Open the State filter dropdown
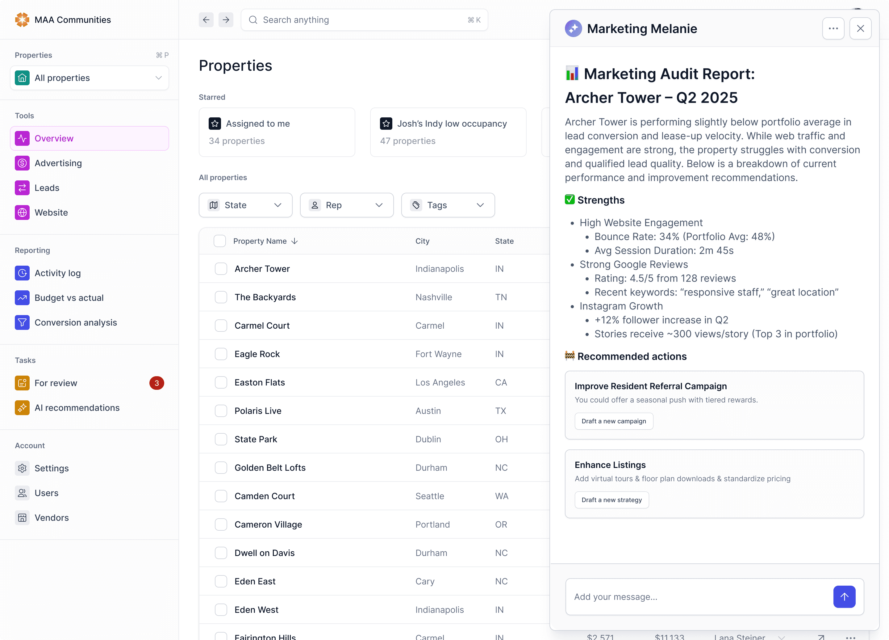This screenshot has width=889, height=640. pos(245,205)
